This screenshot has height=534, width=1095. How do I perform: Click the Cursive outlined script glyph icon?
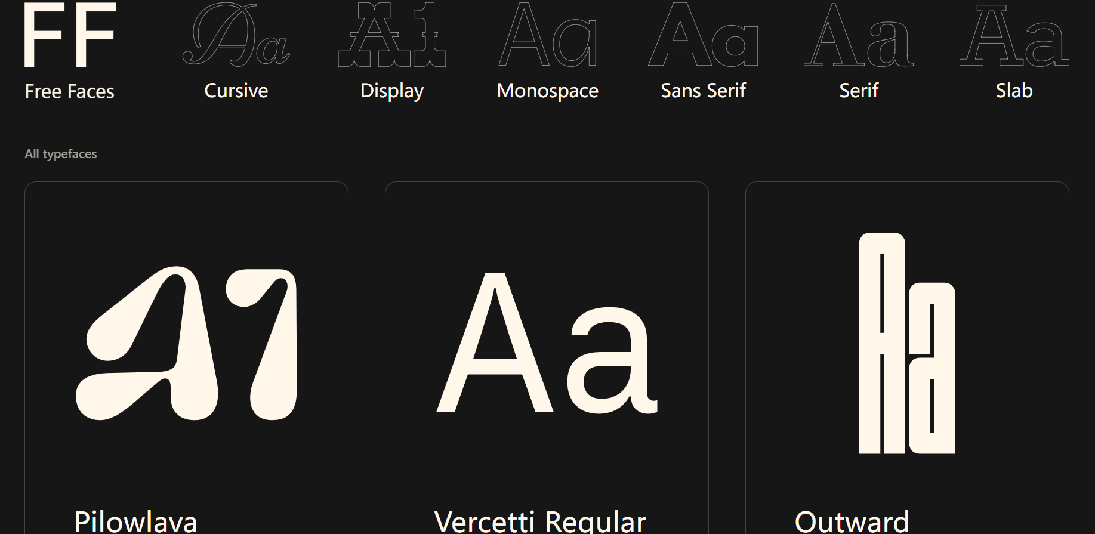click(236, 35)
